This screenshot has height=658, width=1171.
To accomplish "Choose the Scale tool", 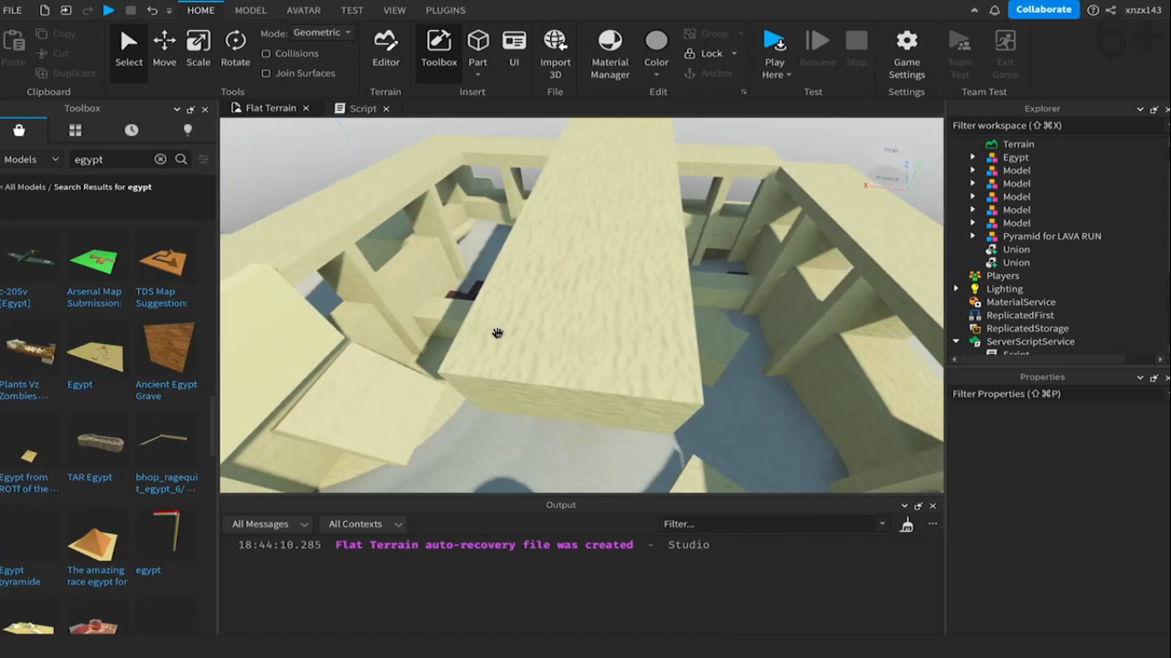I will coord(198,50).
